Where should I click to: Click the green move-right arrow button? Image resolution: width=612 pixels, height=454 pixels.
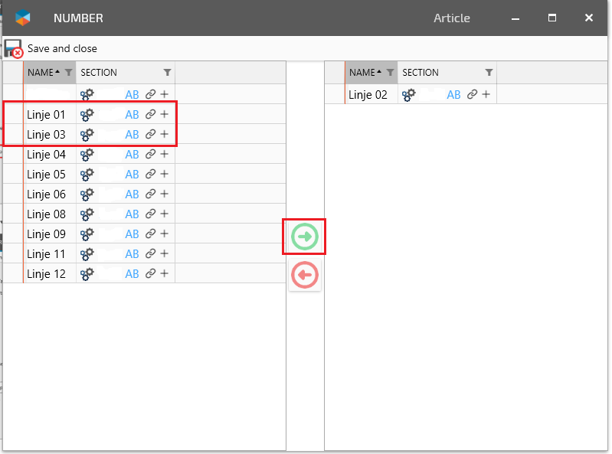pos(305,237)
